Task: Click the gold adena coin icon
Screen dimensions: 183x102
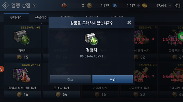Action: (x=144, y=6)
